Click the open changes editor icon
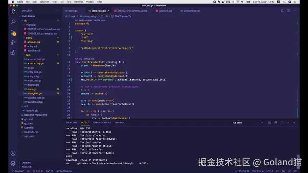 [282, 11]
